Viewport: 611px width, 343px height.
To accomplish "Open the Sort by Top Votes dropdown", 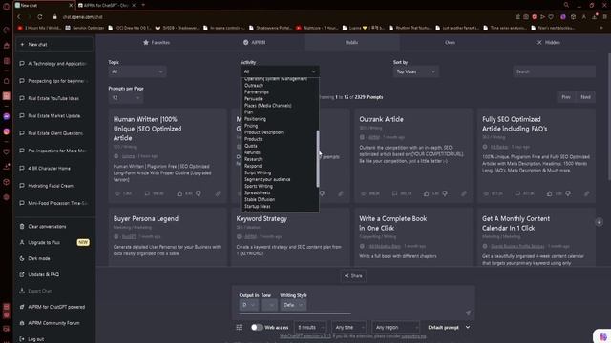I will (x=415, y=71).
